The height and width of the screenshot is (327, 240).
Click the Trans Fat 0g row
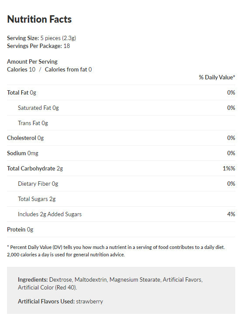121,123
